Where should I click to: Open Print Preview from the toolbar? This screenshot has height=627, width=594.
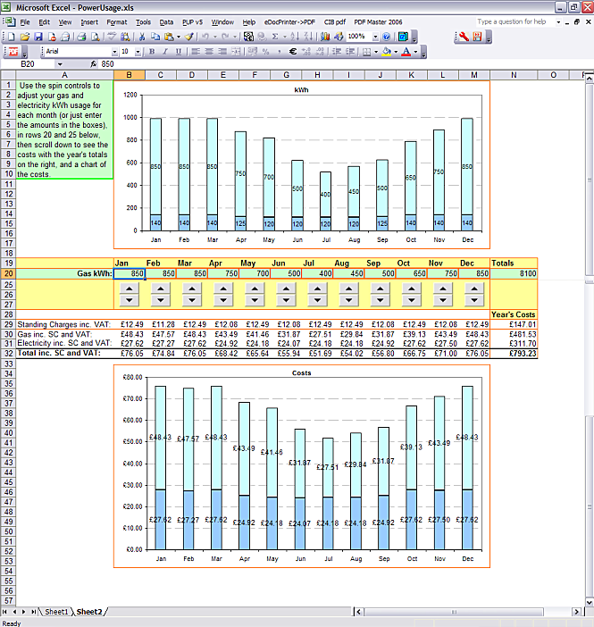pos(96,37)
